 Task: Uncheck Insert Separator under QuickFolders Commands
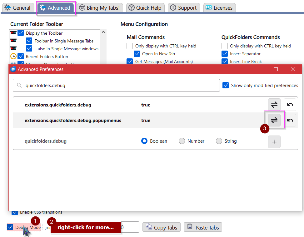point(225,53)
